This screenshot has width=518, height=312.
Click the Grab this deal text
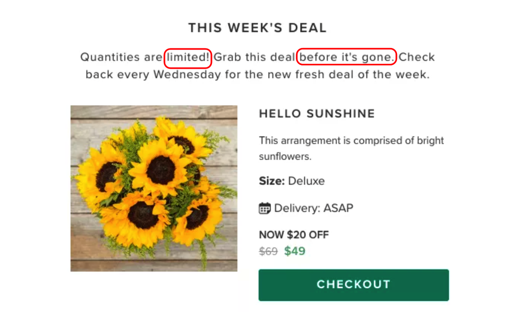coord(254,57)
